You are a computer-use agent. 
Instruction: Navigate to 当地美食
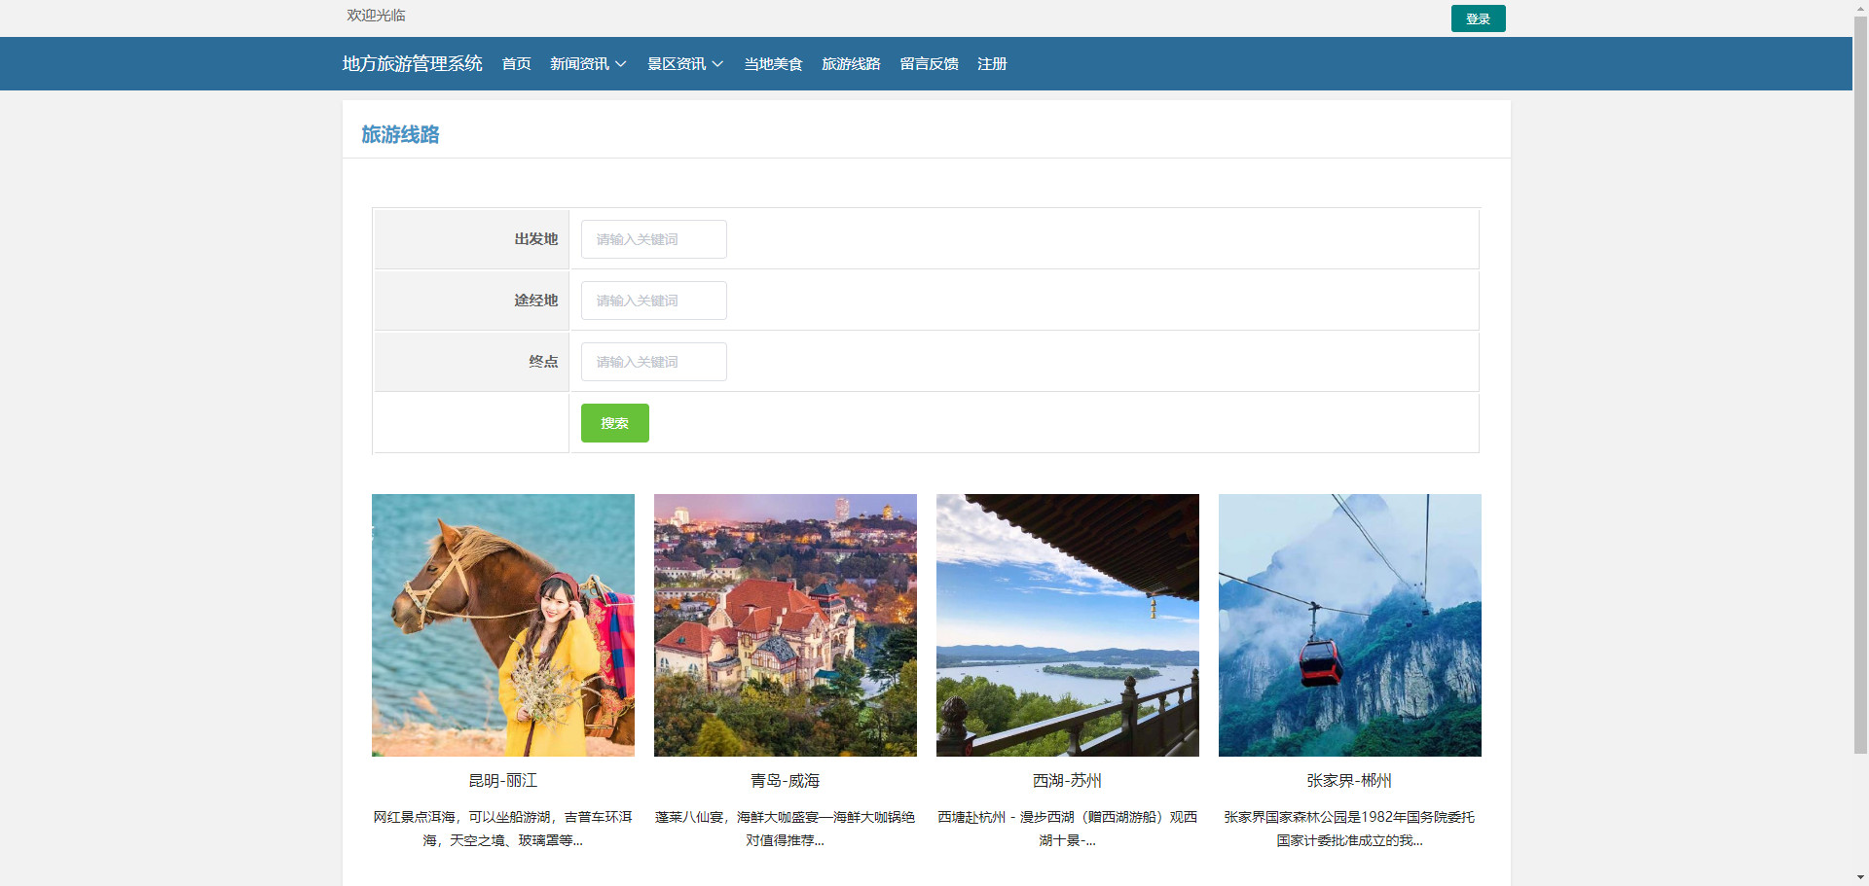[773, 64]
